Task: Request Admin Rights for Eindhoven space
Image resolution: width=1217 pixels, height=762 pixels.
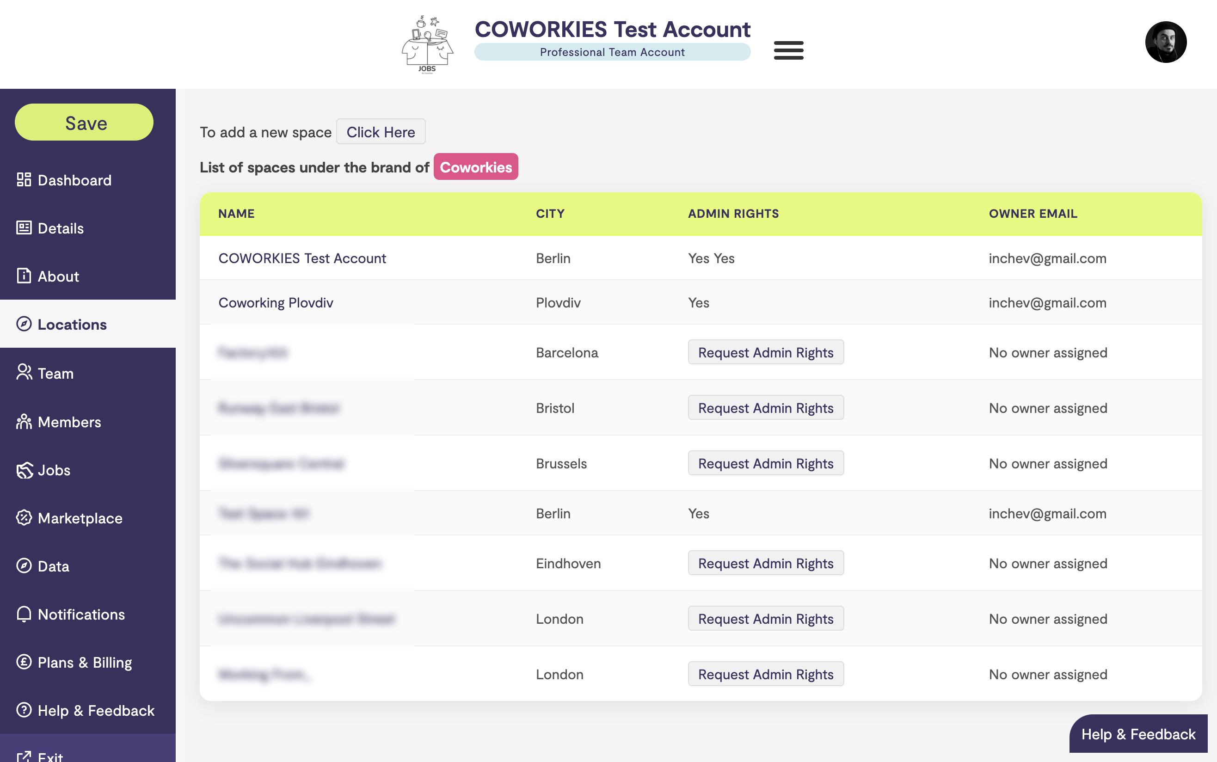Action: coord(765,563)
